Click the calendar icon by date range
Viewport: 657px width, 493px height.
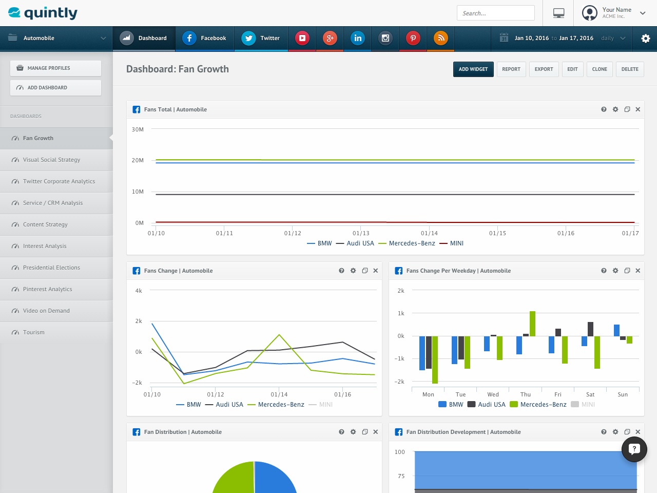pos(504,38)
